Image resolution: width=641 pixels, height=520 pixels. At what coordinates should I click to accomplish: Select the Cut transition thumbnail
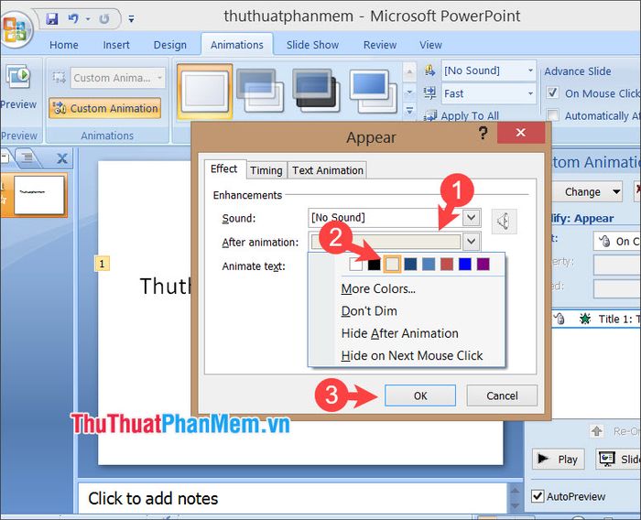373,91
